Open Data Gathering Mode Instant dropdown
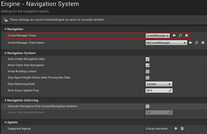This screenshot has height=134, width=207. coord(159,84)
